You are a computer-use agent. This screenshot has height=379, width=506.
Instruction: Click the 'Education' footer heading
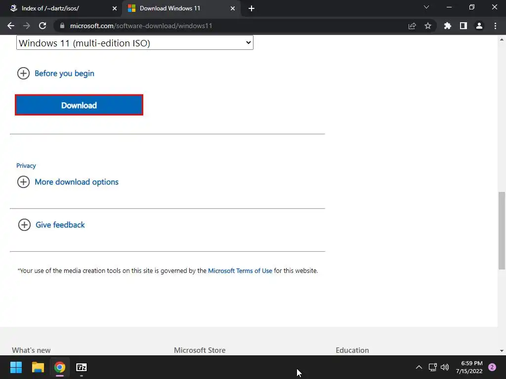coord(352,350)
